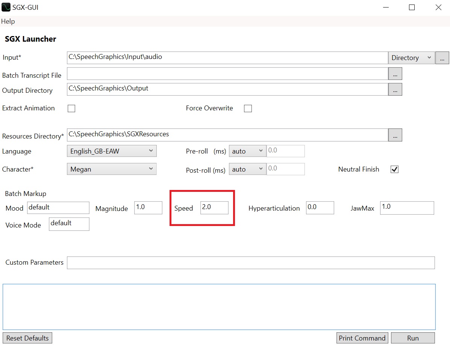
Task: Expand the Pre-roll auto dropdown
Action: [247, 151]
